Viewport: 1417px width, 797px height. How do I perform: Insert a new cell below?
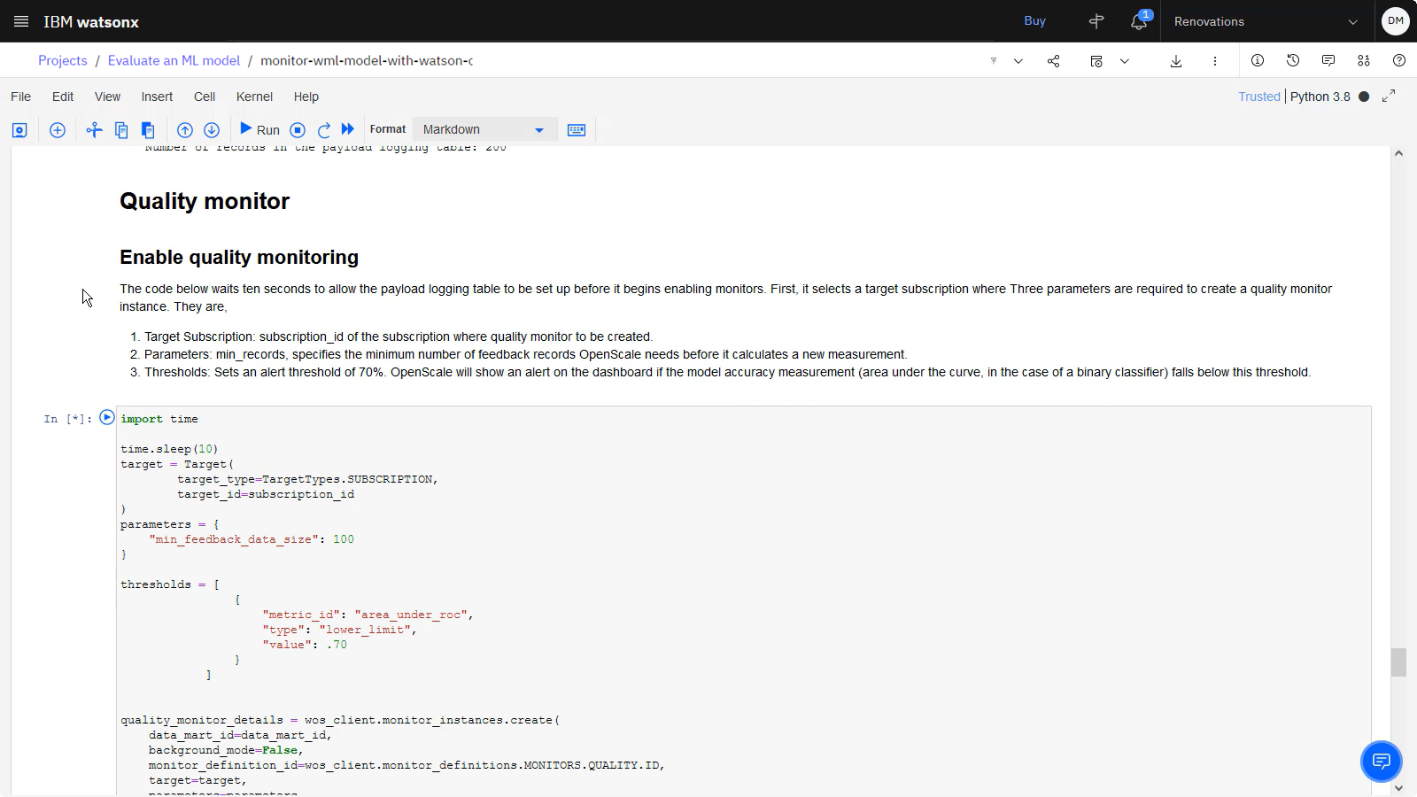(58, 130)
